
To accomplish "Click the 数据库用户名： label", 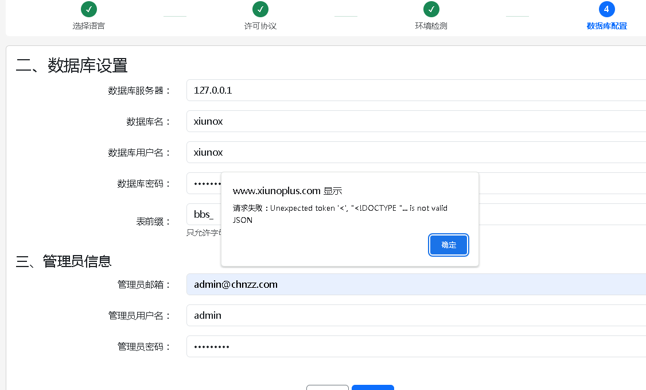I will [139, 153].
